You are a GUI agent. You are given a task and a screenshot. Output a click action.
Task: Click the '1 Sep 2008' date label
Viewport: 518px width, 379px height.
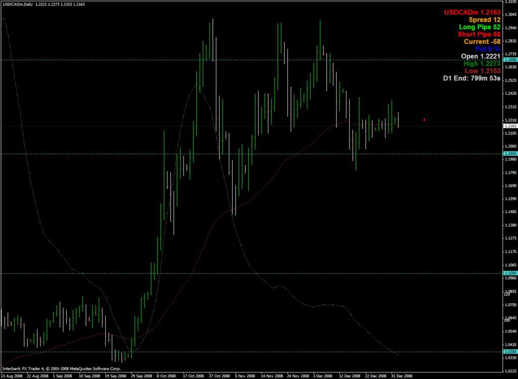click(x=62, y=376)
